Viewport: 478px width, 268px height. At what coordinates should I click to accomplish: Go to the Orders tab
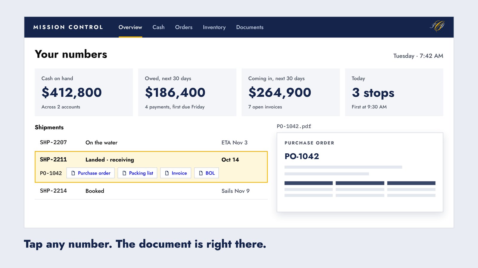(x=184, y=27)
